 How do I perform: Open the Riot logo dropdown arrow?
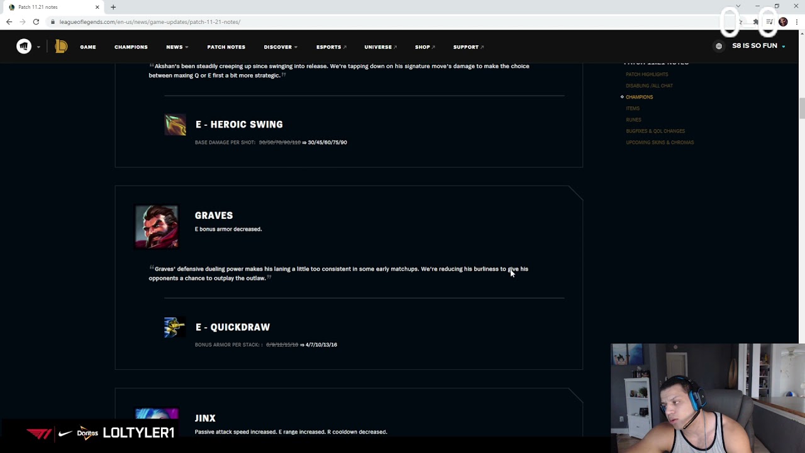[x=38, y=47]
